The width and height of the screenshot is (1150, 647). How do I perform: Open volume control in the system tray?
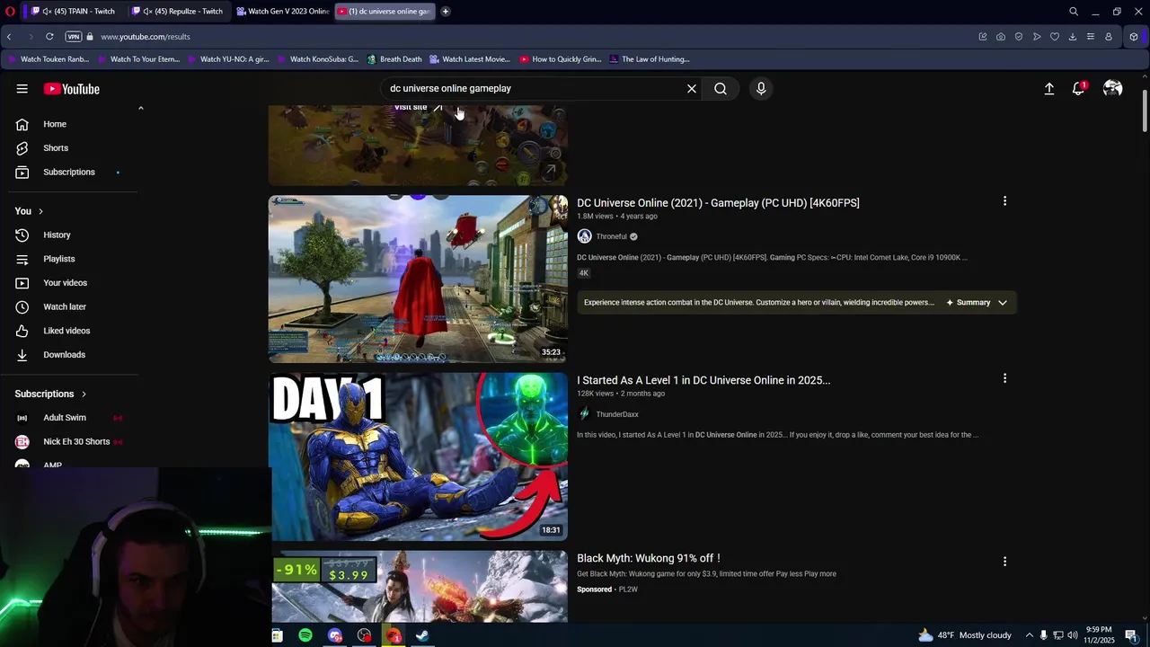click(1072, 635)
